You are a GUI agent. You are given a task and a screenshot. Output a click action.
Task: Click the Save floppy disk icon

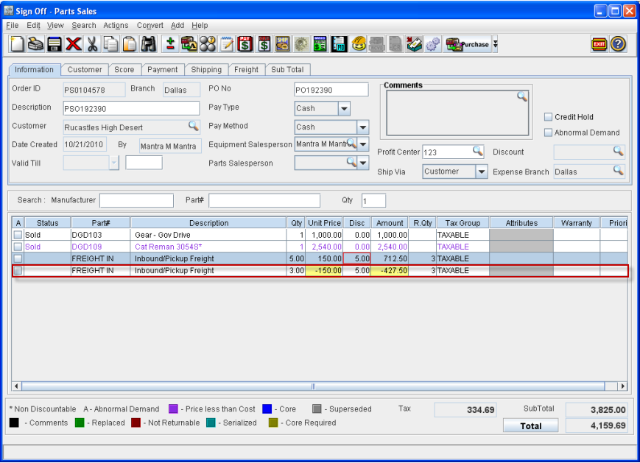(54, 44)
